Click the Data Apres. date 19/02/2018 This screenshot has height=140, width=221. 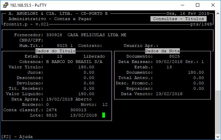58,99
